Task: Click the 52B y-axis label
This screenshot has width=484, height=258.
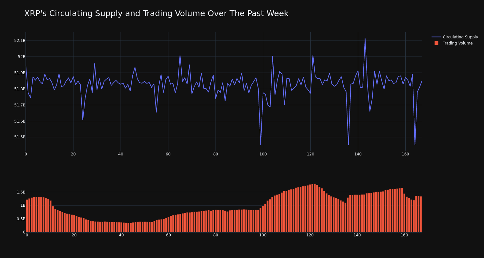Action: pyautogui.click(x=22, y=57)
